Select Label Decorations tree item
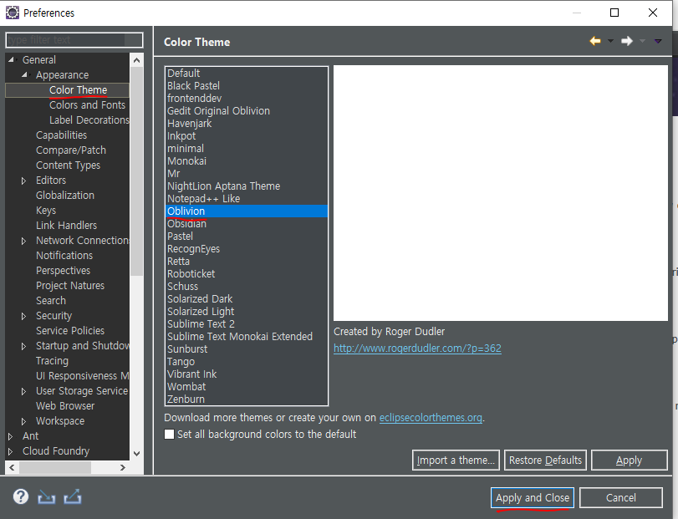This screenshot has height=519, width=678. (89, 120)
